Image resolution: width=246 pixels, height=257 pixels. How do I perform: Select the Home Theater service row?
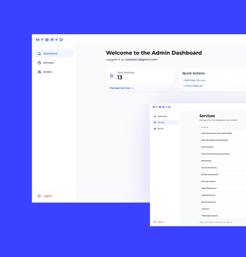[x=207, y=147]
